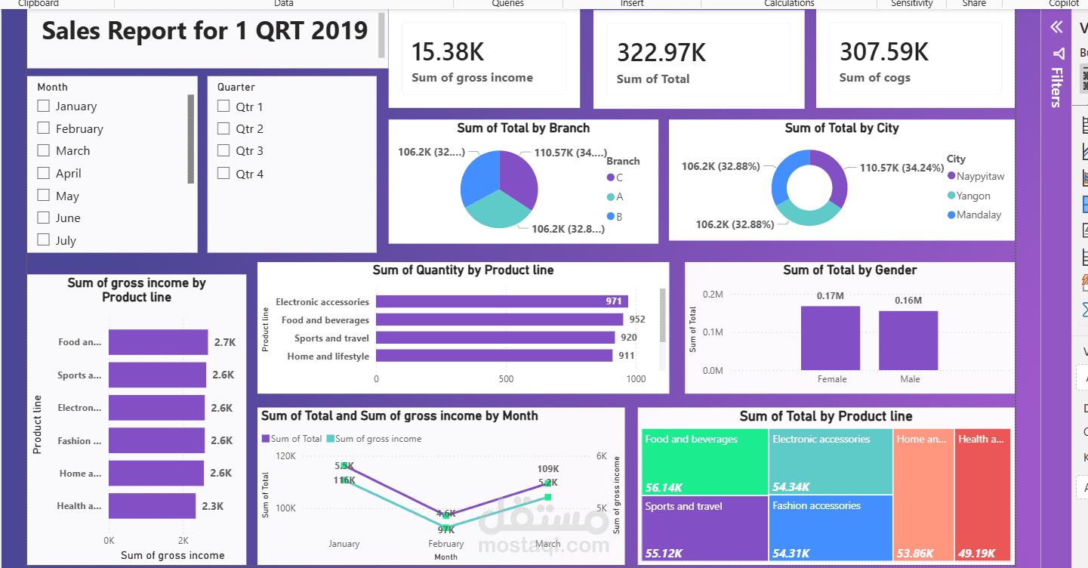Screen dimensions: 1088x568
Task: Click the March marker on the gross income line
Action: click(548, 497)
